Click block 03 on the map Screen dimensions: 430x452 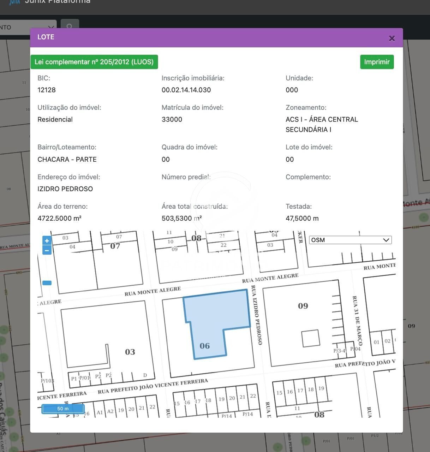click(x=130, y=352)
